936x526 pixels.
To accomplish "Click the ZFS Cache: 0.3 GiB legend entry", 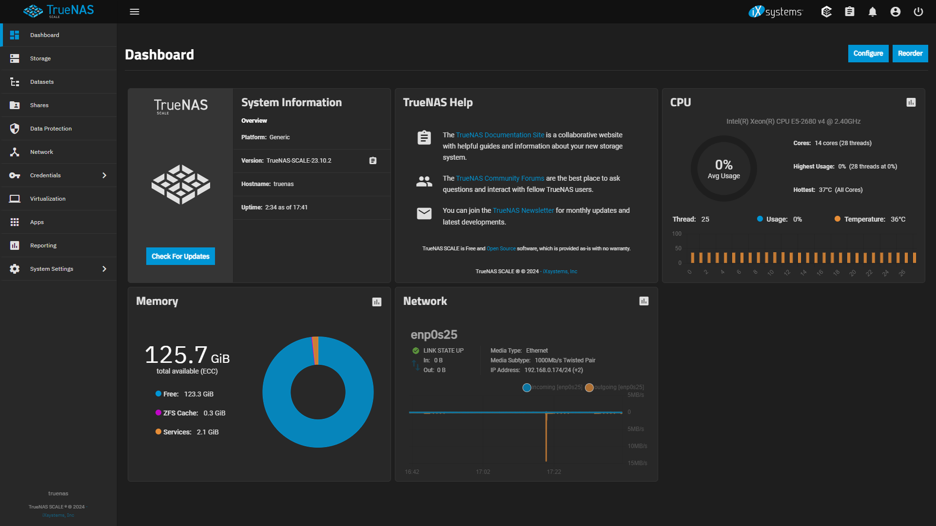I will 191,413.
